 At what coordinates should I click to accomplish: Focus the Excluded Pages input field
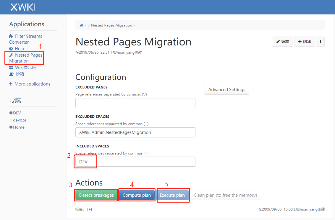[135, 103]
